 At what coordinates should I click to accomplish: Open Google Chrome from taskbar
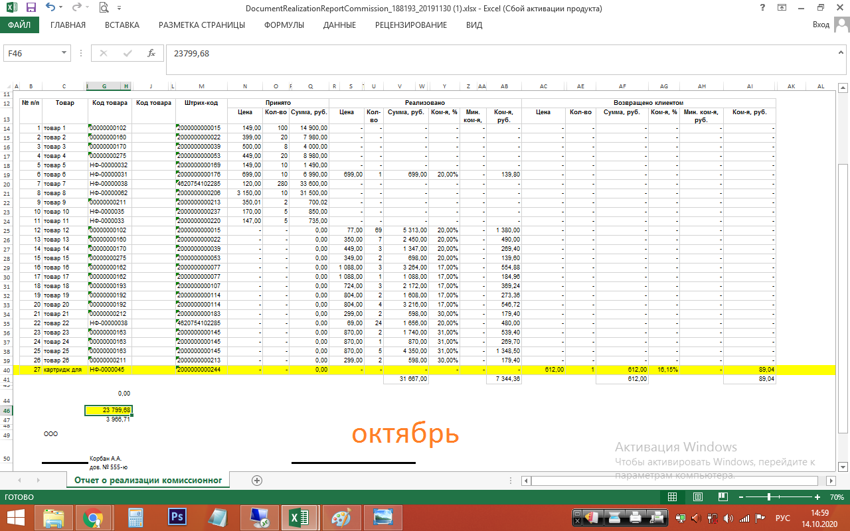coord(94,518)
